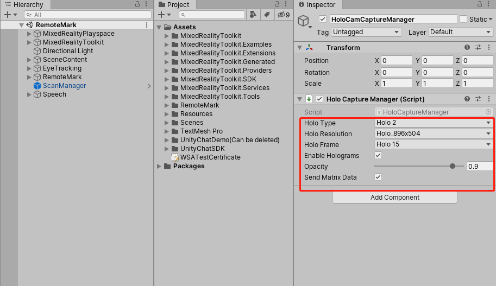The image size is (496, 286).
Task: Toggle Holo Capture Manager script enabled checkbox
Action: pos(319,99)
